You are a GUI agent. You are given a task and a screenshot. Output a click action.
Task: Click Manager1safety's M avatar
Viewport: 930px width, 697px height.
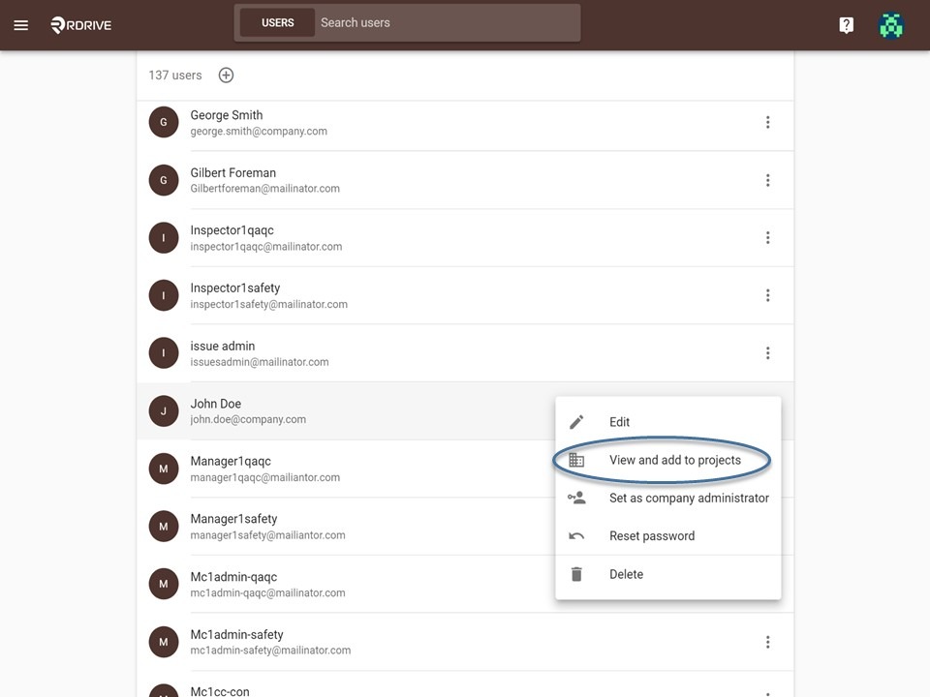click(x=164, y=527)
